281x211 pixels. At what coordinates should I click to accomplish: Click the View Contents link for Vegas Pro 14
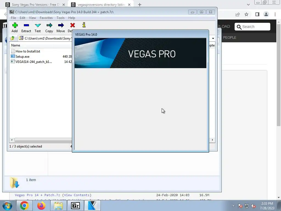[x=77, y=195]
